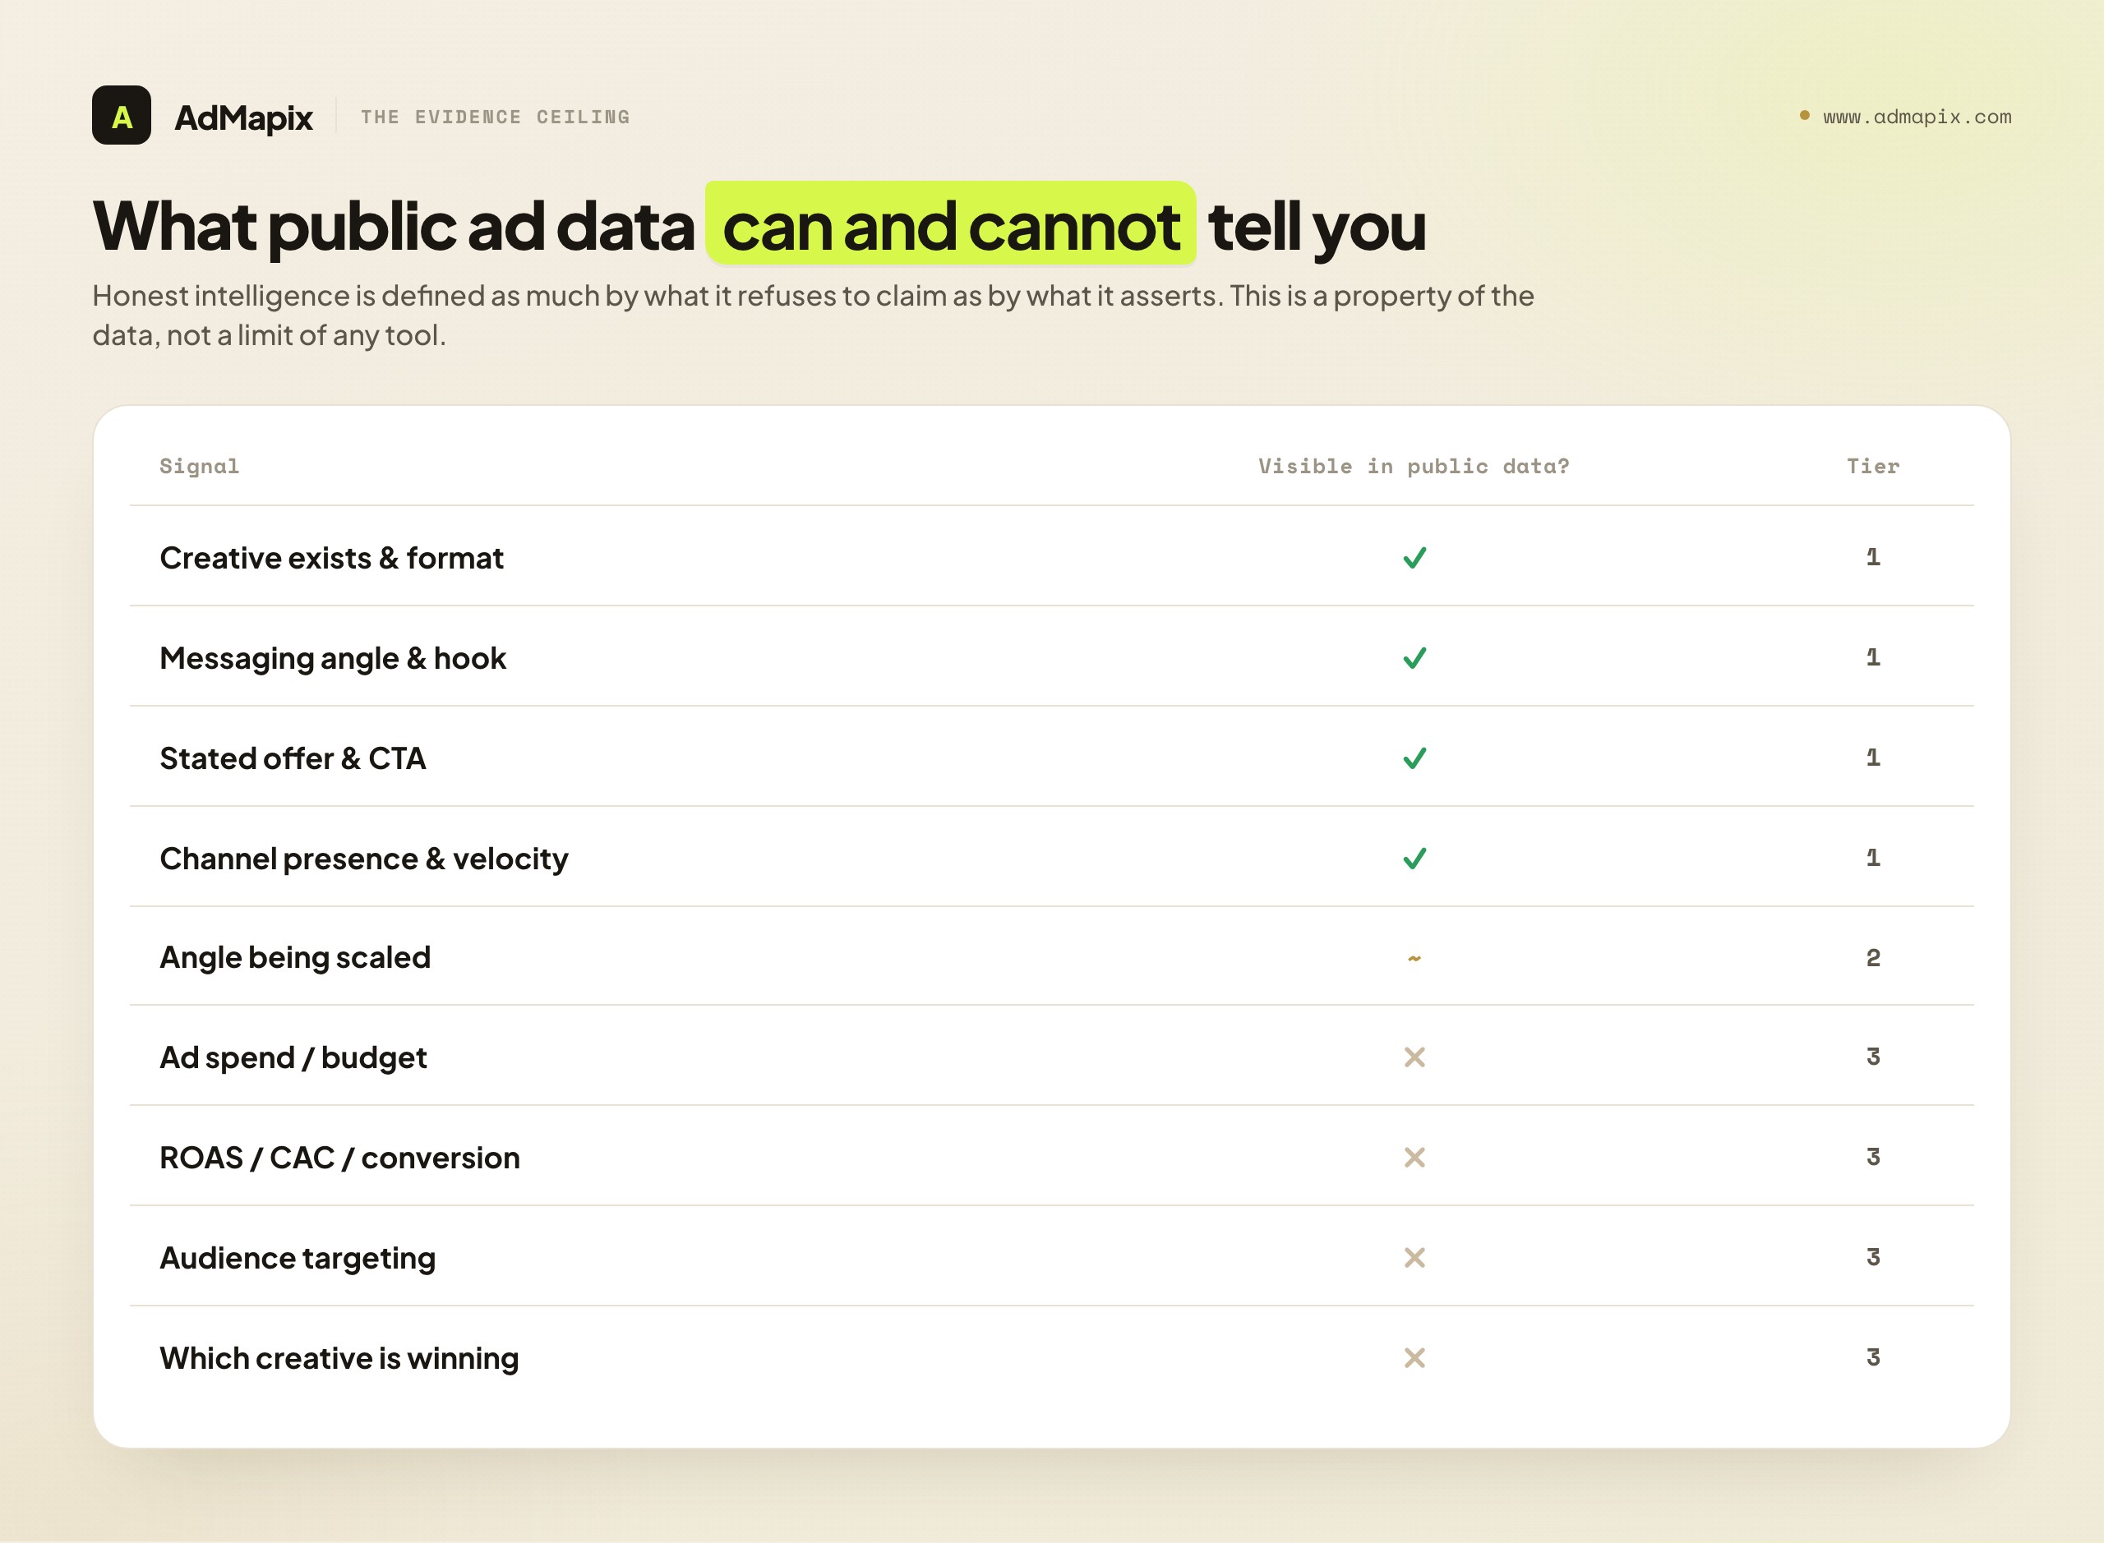Select 'Channel presence & velocity' row label
This screenshot has width=2104, height=1543.
point(363,859)
